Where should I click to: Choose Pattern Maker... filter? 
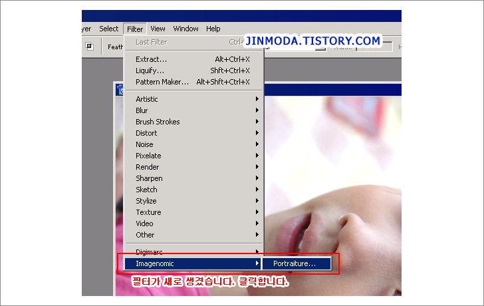(193, 82)
